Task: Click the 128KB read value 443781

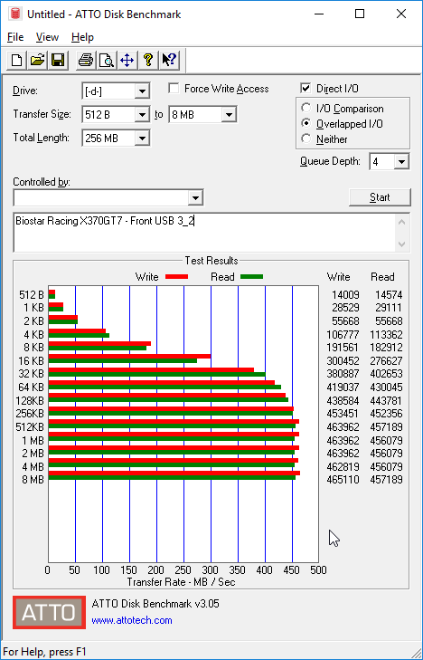Action: click(x=386, y=401)
